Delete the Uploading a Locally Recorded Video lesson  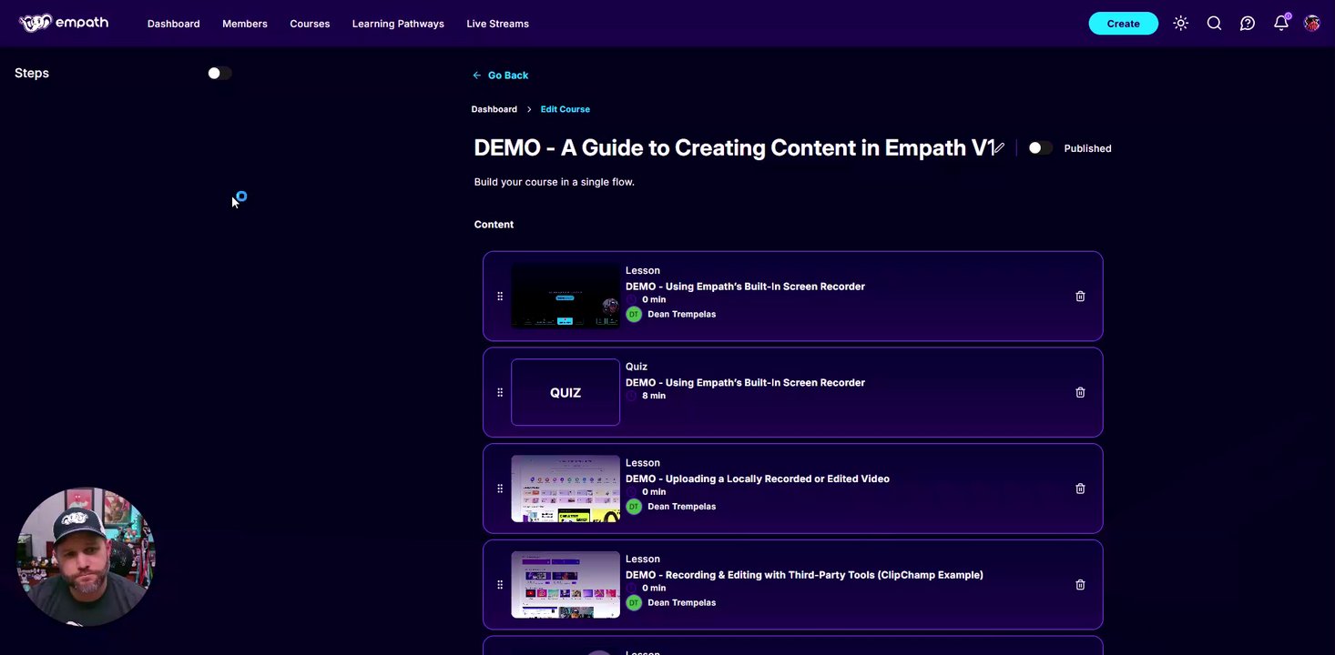click(x=1080, y=489)
